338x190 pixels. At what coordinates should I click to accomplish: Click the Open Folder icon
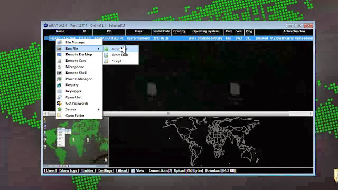tap(60, 116)
